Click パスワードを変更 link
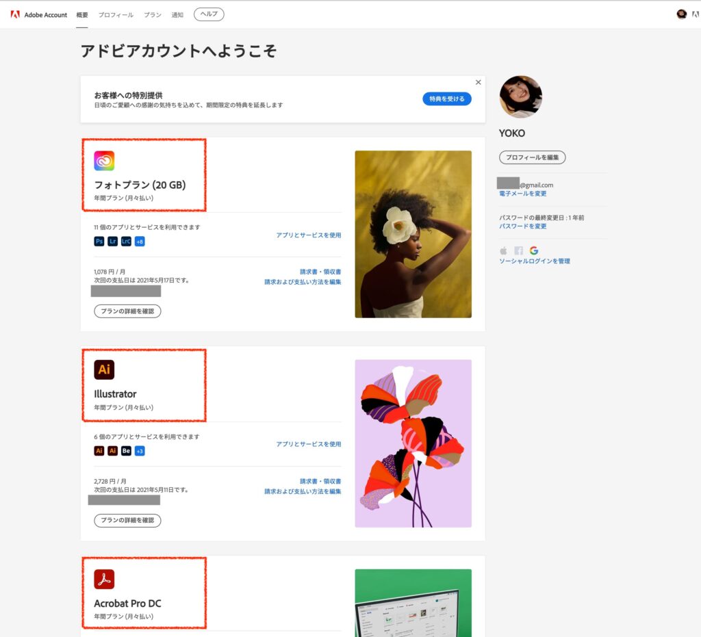Viewport: 701px width, 637px height. coord(522,226)
